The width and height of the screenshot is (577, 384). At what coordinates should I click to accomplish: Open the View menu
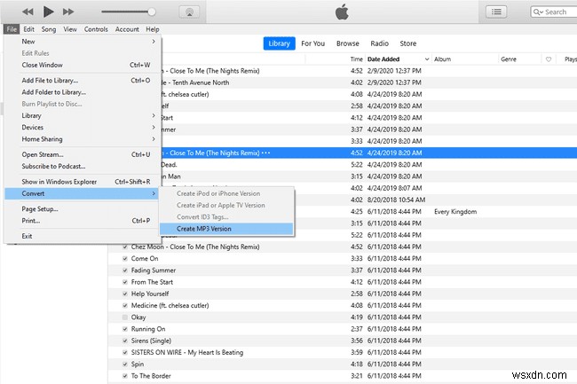(x=70, y=29)
